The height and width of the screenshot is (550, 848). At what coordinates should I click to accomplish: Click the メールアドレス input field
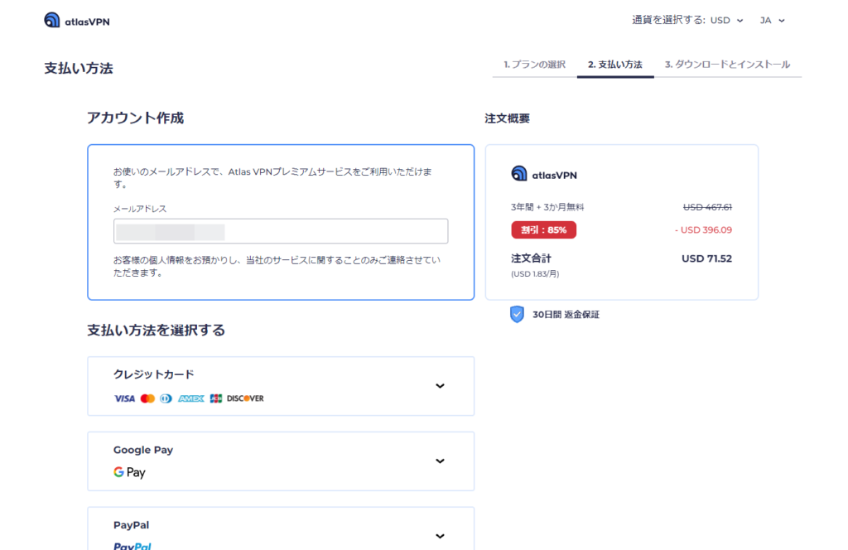281,231
